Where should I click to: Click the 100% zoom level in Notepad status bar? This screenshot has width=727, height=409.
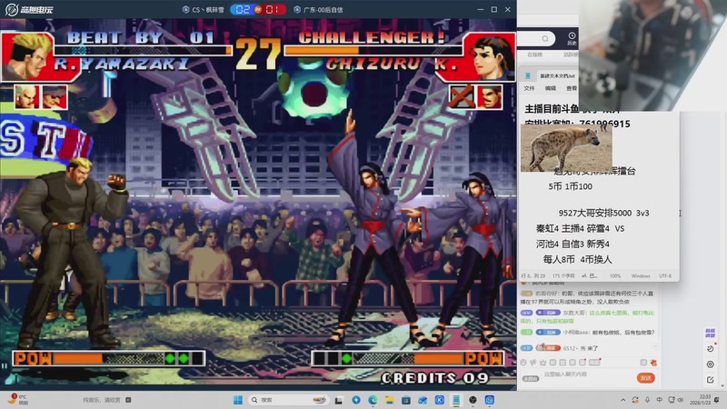click(615, 276)
